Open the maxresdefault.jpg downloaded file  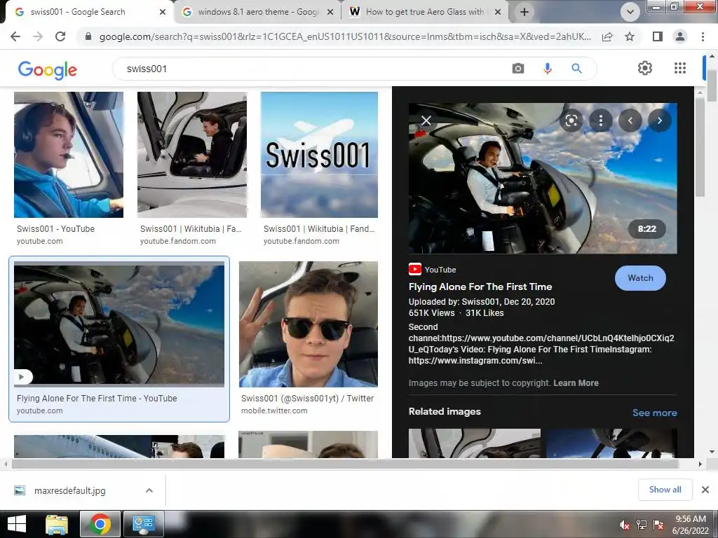69,490
